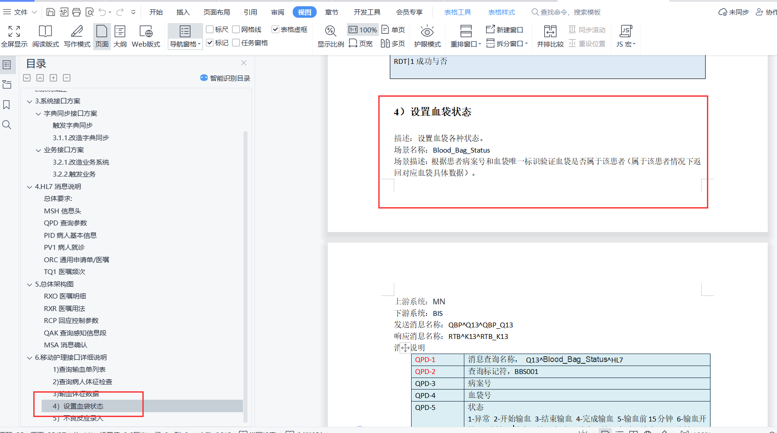Switch to the 插入 tab
The width and height of the screenshot is (777, 433).
tap(183, 12)
